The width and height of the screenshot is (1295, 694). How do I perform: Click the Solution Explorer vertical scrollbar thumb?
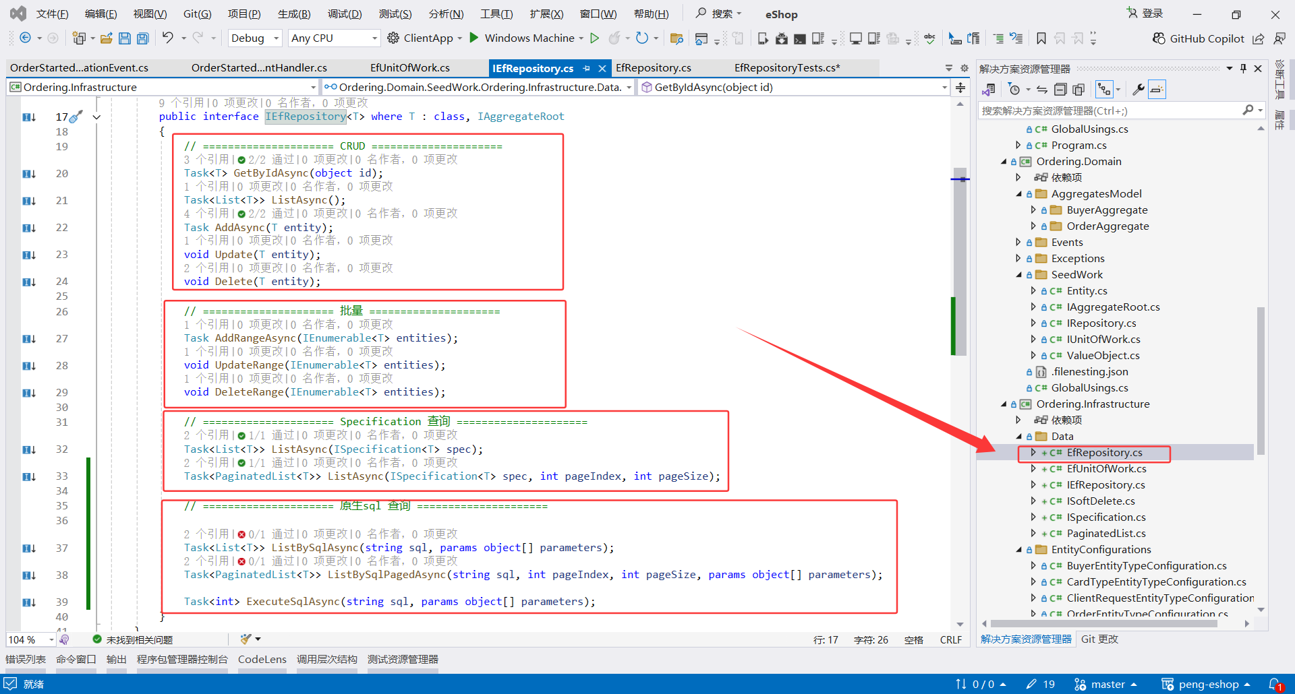pyautogui.click(x=1261, y=381)
